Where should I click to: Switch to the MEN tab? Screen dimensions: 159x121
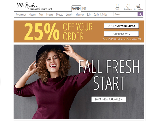(84, 9)
